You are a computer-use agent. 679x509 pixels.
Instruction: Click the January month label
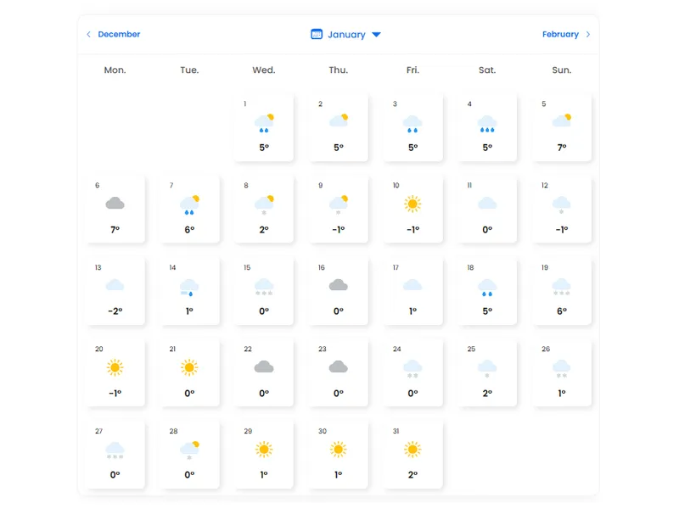coord(346,35)
